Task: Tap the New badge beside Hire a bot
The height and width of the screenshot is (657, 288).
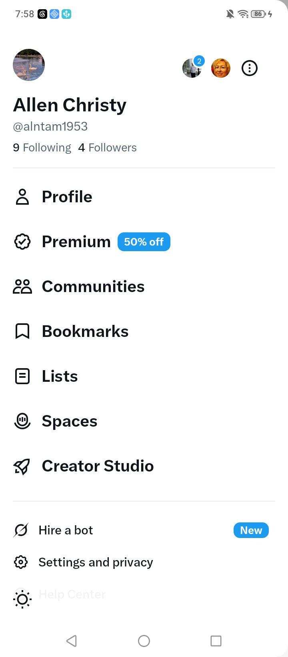Action: point(251,530)
